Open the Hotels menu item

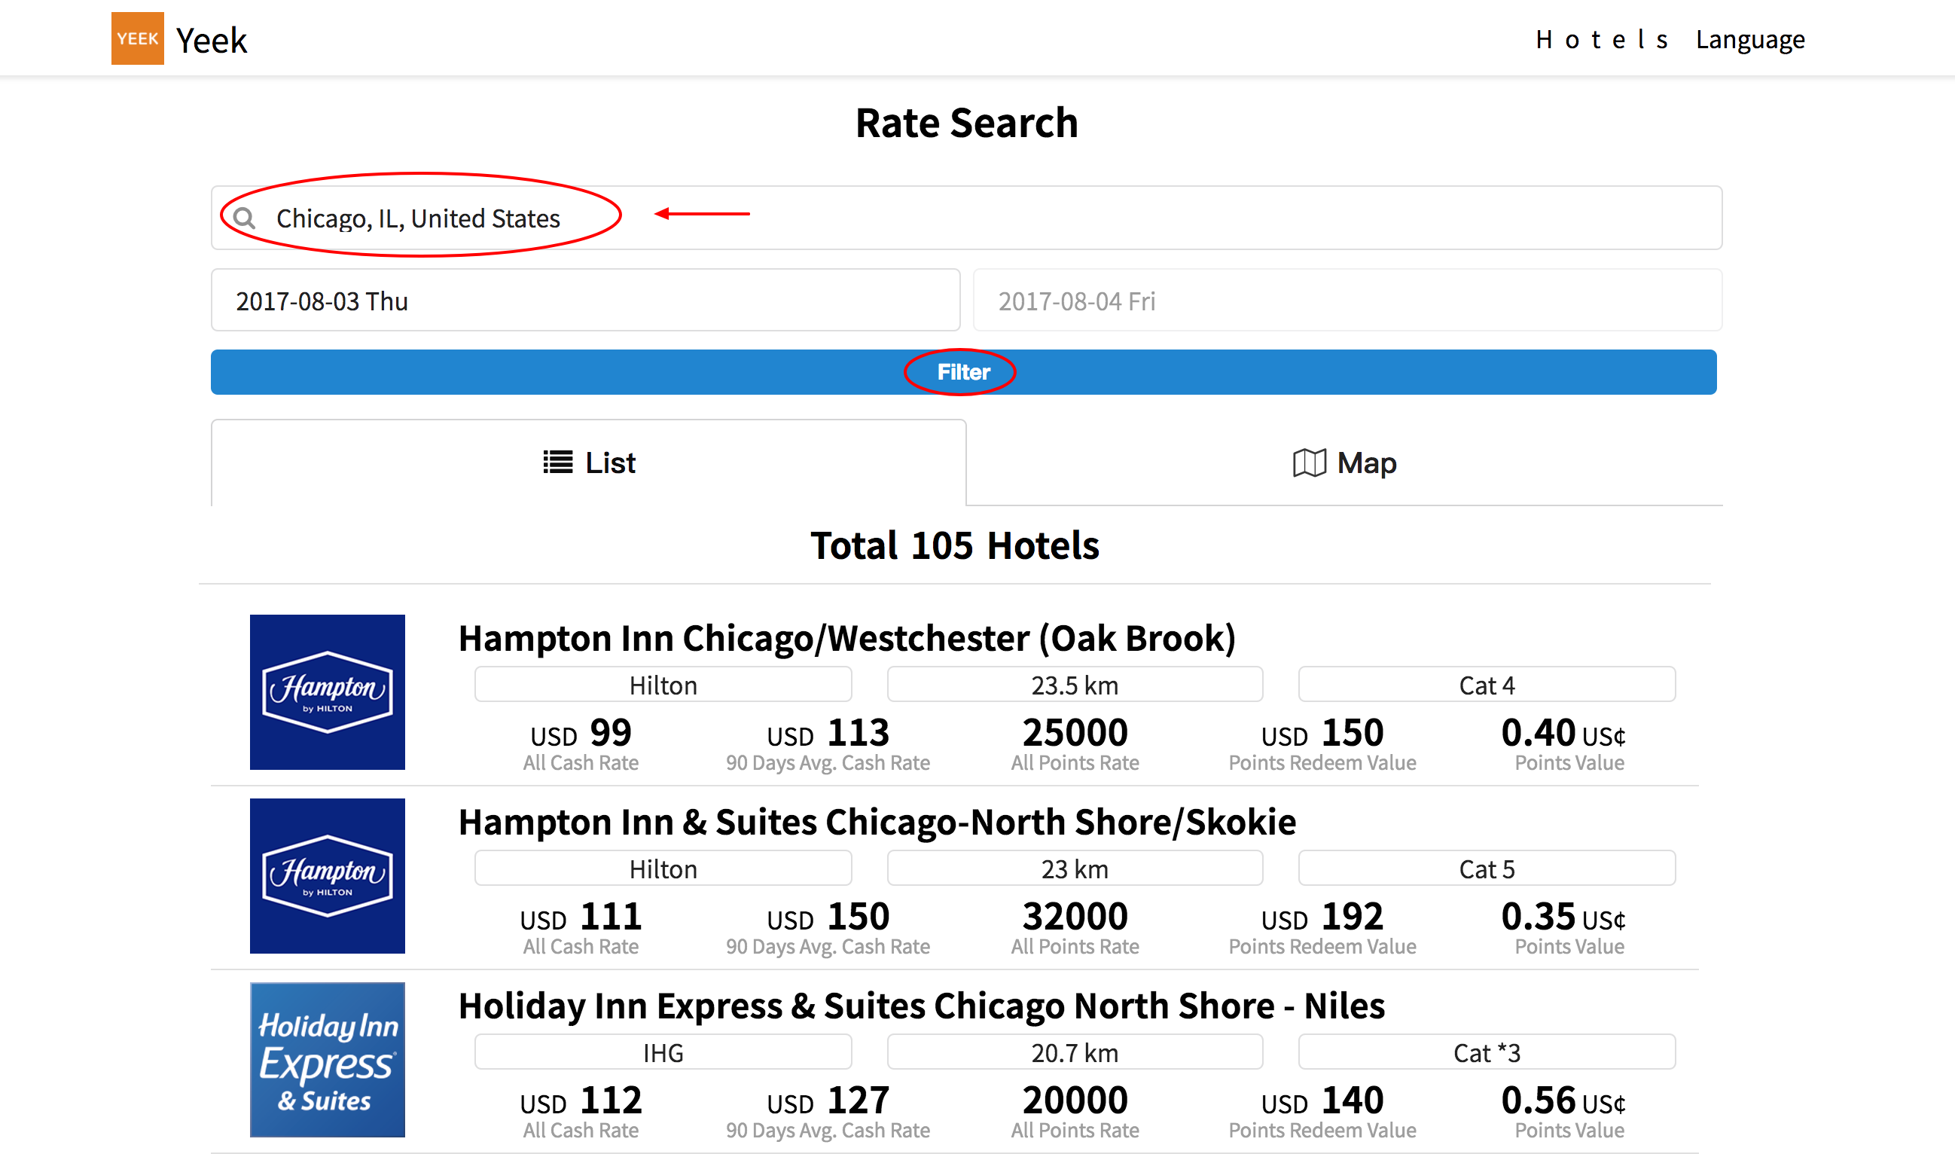pyautogui.click(x=1601, y=40)
